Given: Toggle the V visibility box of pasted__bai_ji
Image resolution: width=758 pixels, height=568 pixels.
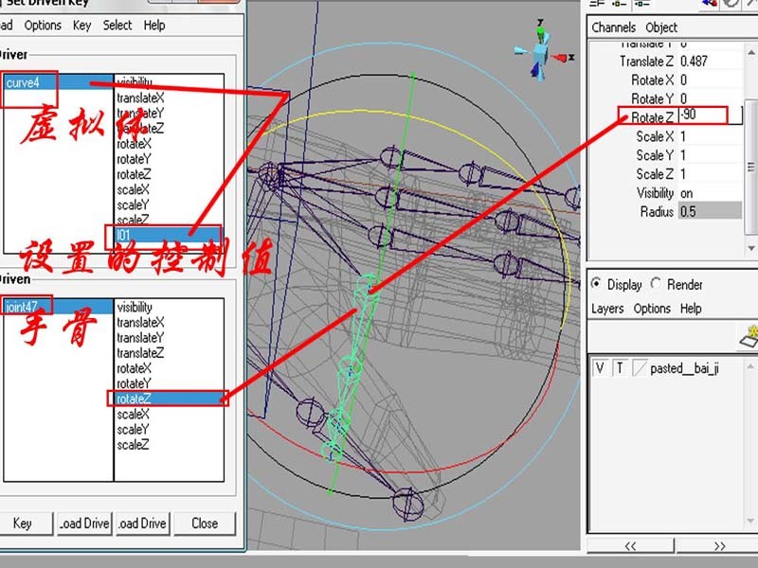Looking at the screenshot, I should (x=600, y=368).
